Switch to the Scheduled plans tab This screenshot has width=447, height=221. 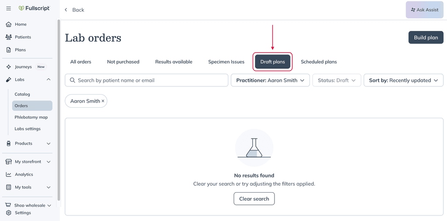click(319, 62)
